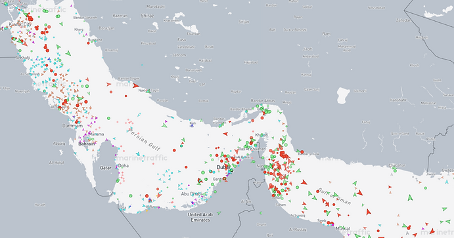Viewport: 454px width, 238px height.
Task: Select the cyan vessel arrow below Gwadar
Action: tap(447, 182)
